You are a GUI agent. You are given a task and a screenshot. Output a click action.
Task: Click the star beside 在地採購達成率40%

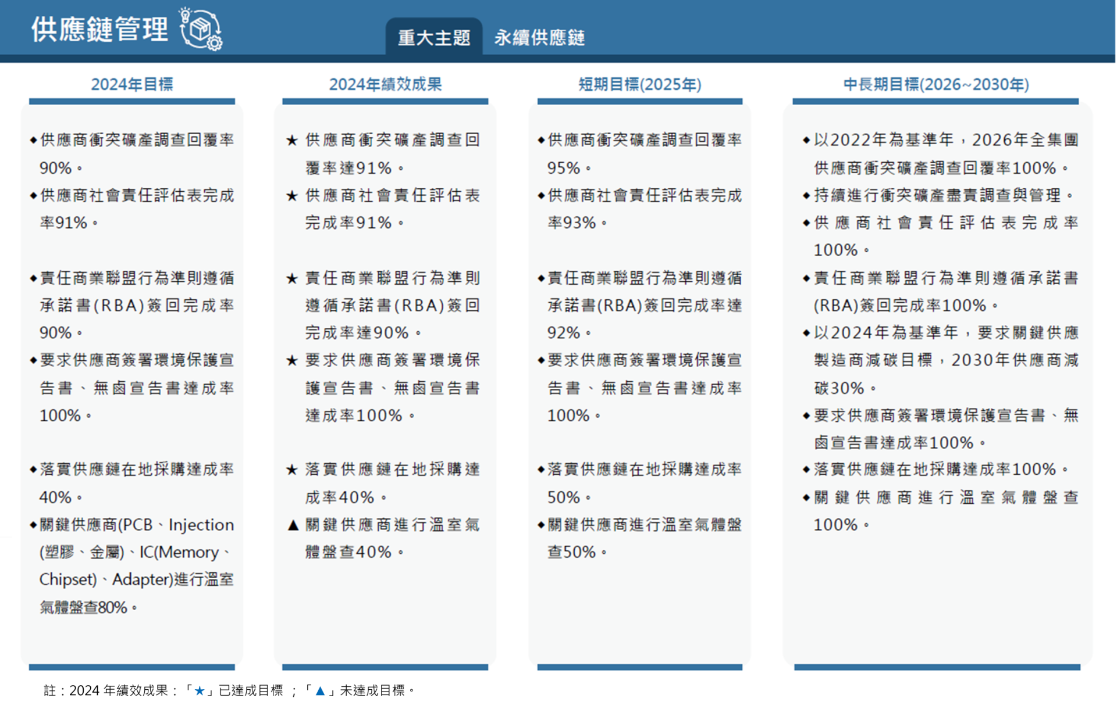point(292,470)
